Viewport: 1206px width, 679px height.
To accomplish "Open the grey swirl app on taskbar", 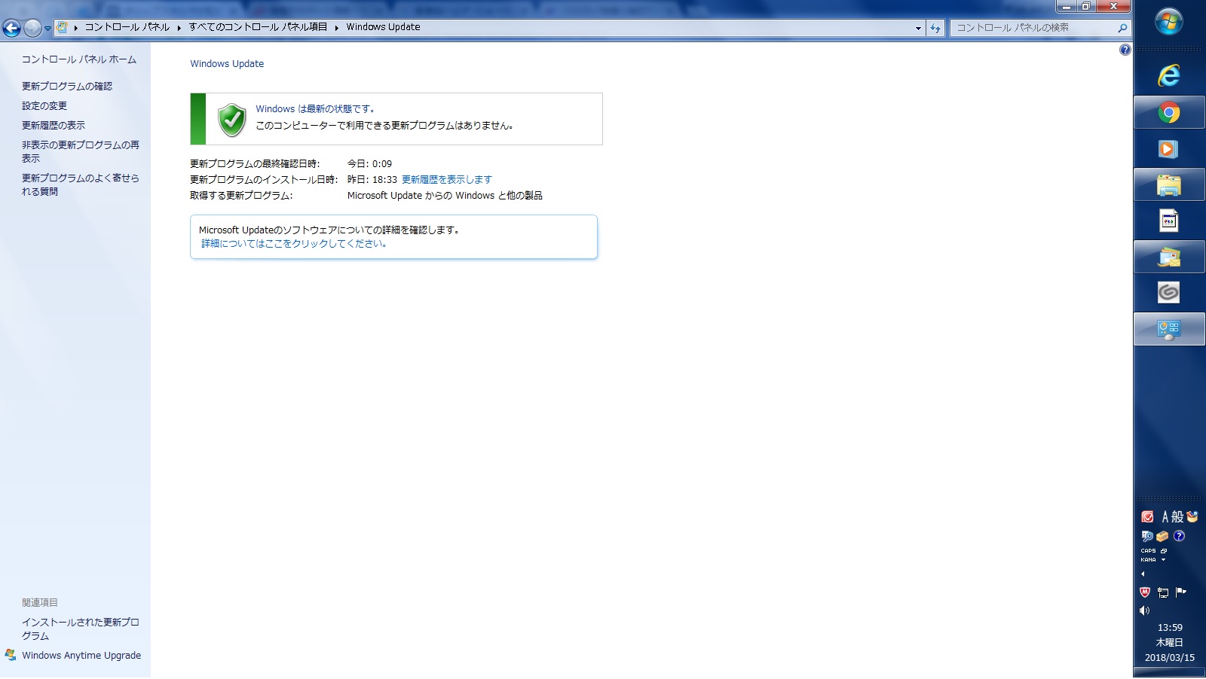I will pos(1169,293).
